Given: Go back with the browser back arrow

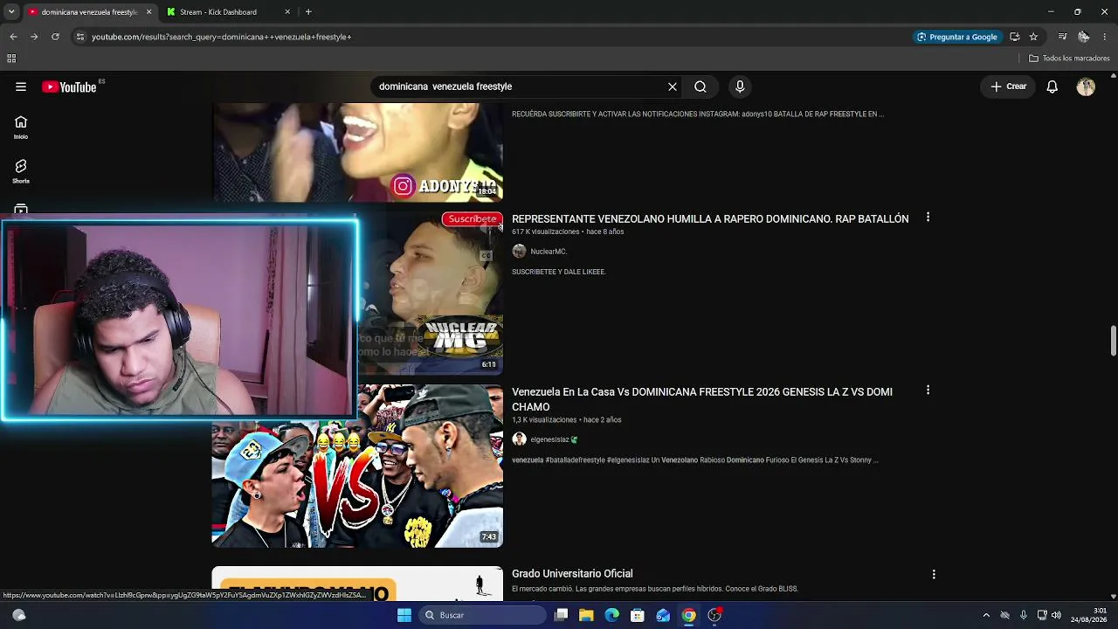Looking at the screenshot, I should tap(13, 37).
